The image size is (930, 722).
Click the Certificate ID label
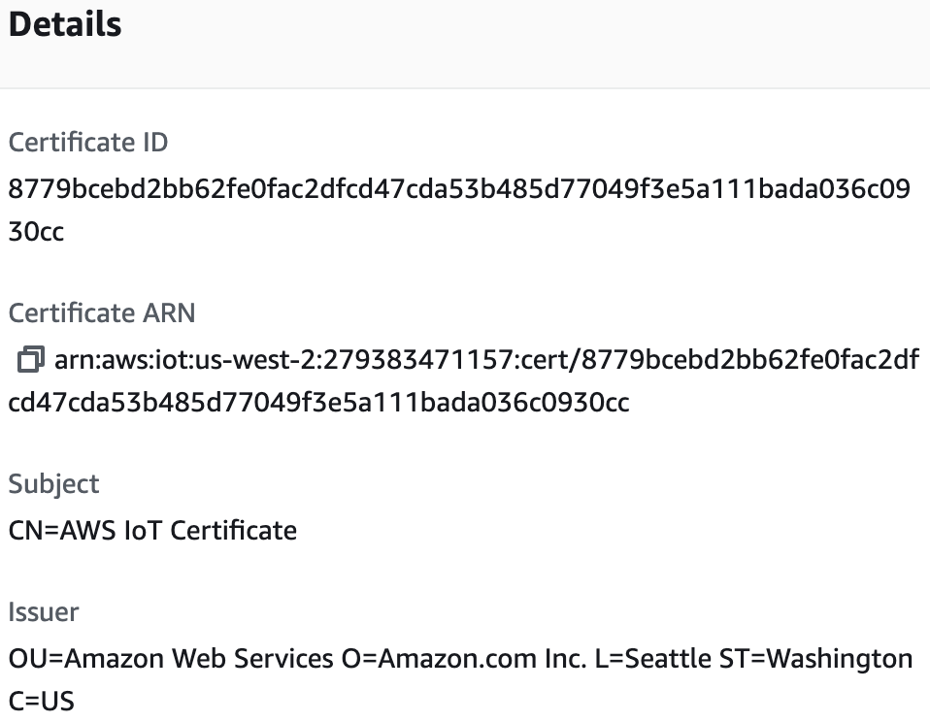pyautogui.click(x=87, y=143)
